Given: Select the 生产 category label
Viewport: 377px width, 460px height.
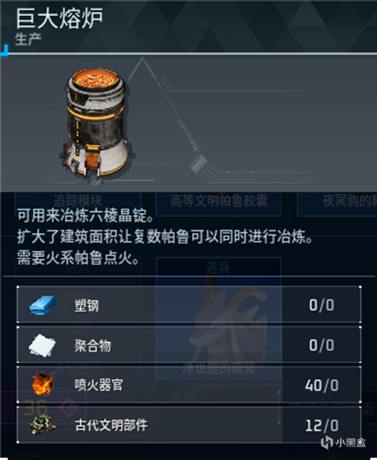Looking at the screenshot, I should 28,39.
